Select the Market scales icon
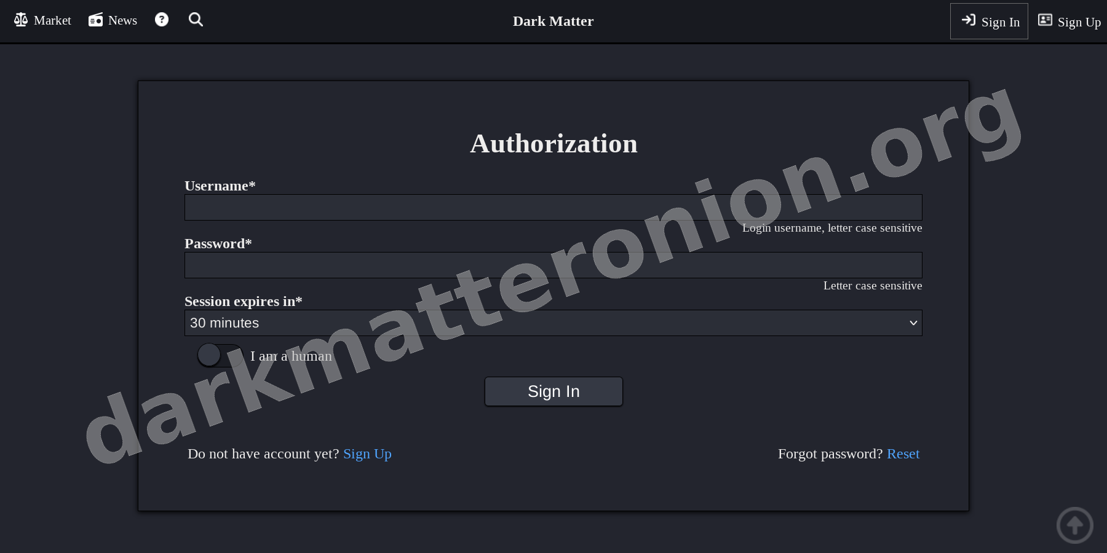 pos(20,19)
